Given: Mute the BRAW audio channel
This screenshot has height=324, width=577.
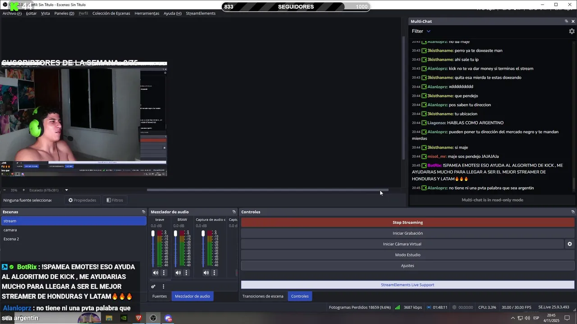Looking at the screenshot, I should (x=178, y=273).
